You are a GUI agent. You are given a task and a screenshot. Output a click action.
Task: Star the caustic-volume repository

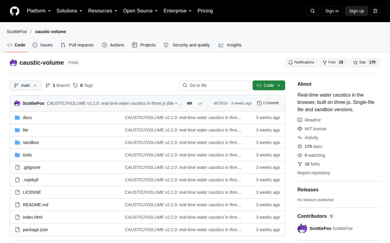(365, 62)
